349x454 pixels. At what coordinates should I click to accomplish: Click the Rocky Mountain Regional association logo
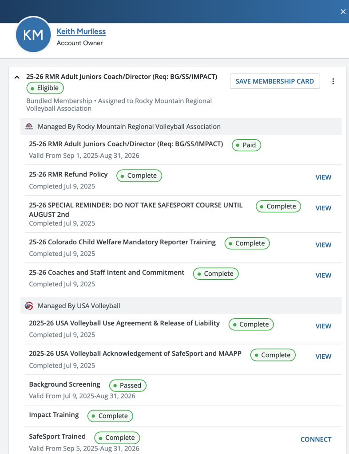click(29, 127)
